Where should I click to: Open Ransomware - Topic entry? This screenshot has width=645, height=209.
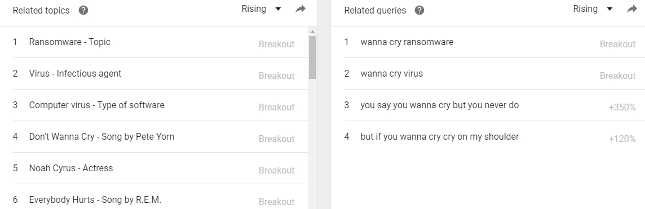coord(160,42)
